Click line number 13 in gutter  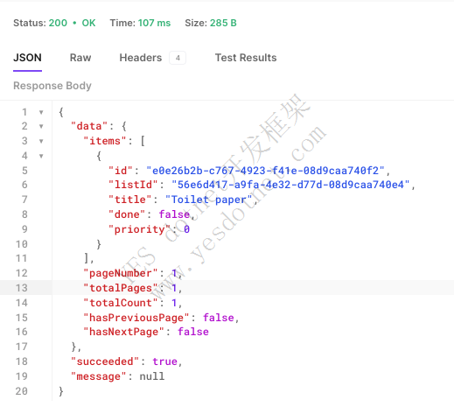(22, 288)
